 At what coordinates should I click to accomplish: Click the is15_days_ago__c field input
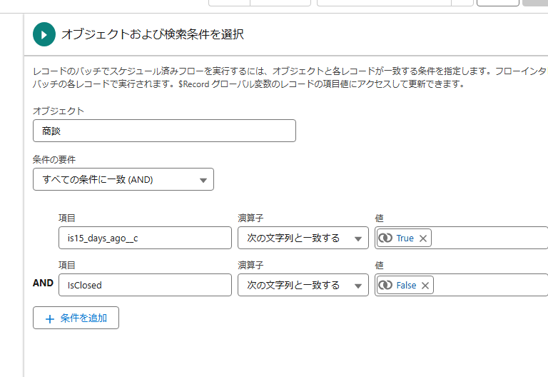tap(145, 238)
